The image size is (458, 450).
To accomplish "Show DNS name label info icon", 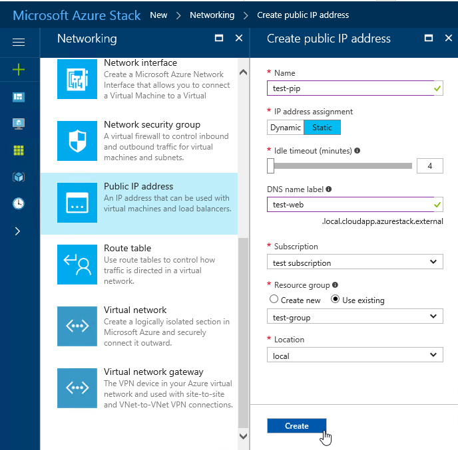I will pyautogui.click(x=329, y=189).
